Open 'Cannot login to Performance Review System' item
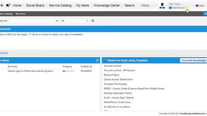The width and height of the screenshot is (207, 116). click(30, 71)
